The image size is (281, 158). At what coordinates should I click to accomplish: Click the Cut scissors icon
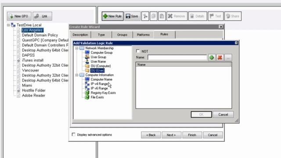(x=145, y=16)
